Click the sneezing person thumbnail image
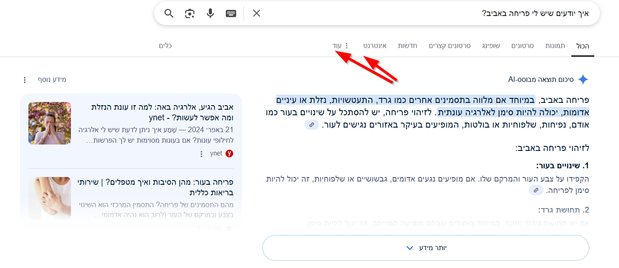The image size is (619, 268). [49, 123]
